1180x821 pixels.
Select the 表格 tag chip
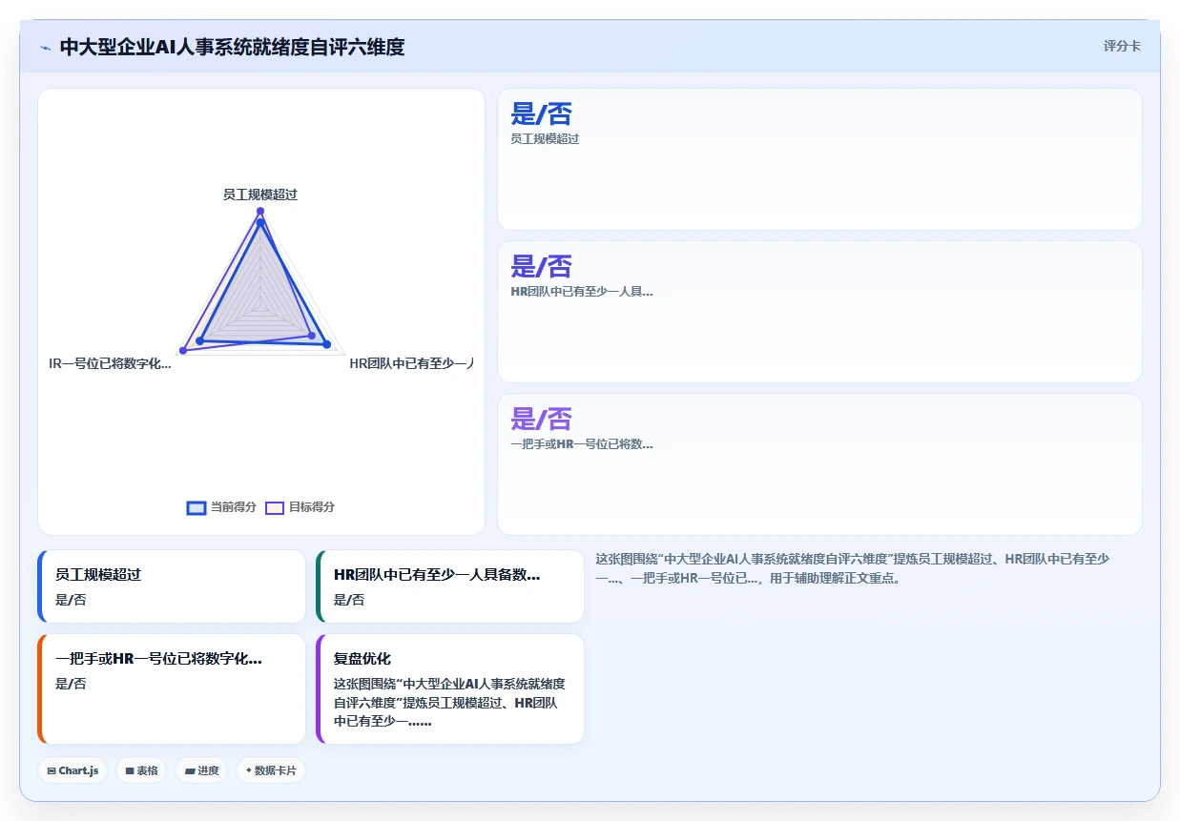tap(141, 770)
